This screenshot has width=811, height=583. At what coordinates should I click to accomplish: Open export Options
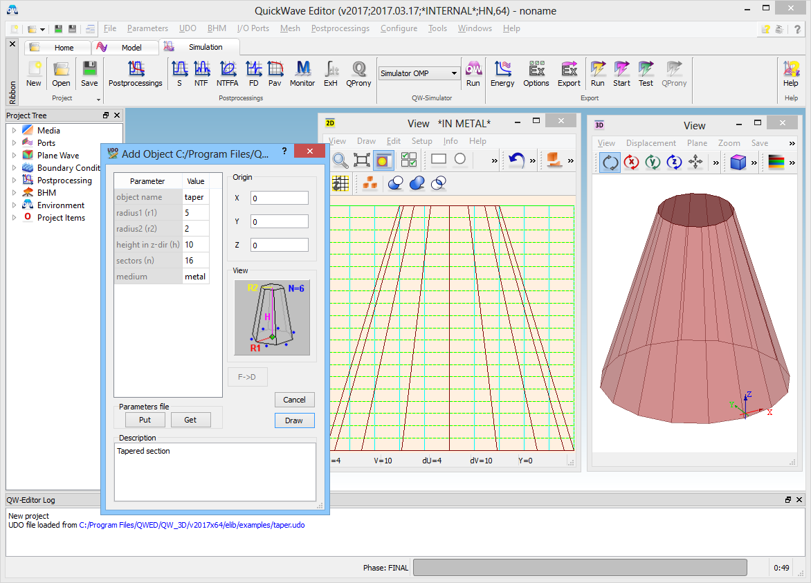tap(536, 73)
